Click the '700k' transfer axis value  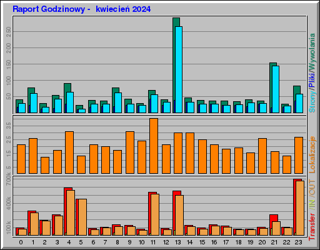click(9, 179)
